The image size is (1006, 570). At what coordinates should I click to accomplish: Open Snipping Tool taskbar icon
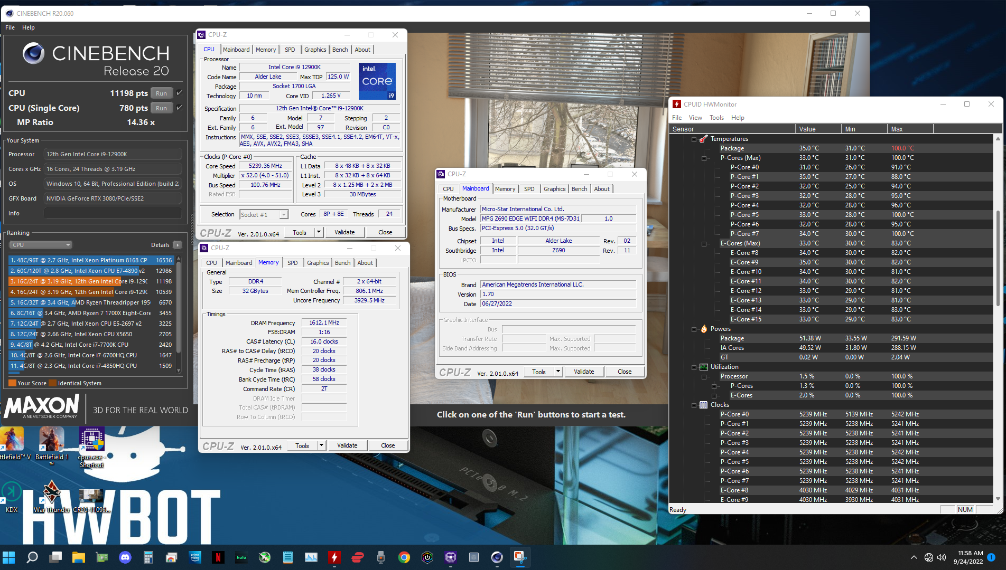click(520, 557)
